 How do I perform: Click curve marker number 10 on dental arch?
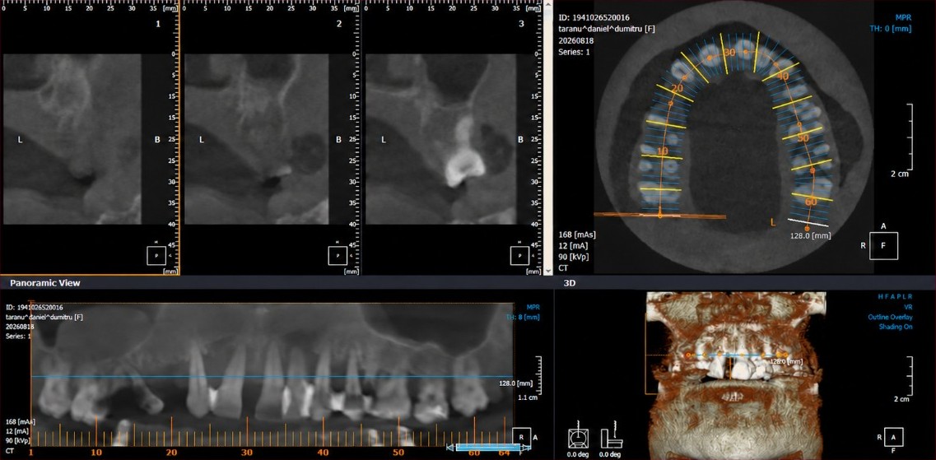click(662, 151)
